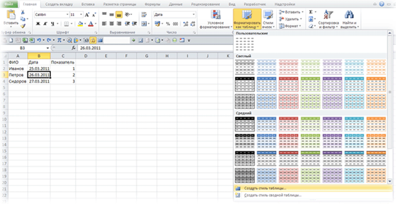
Task: Toggle bold Ж formatting
Action: pos(38,24)
